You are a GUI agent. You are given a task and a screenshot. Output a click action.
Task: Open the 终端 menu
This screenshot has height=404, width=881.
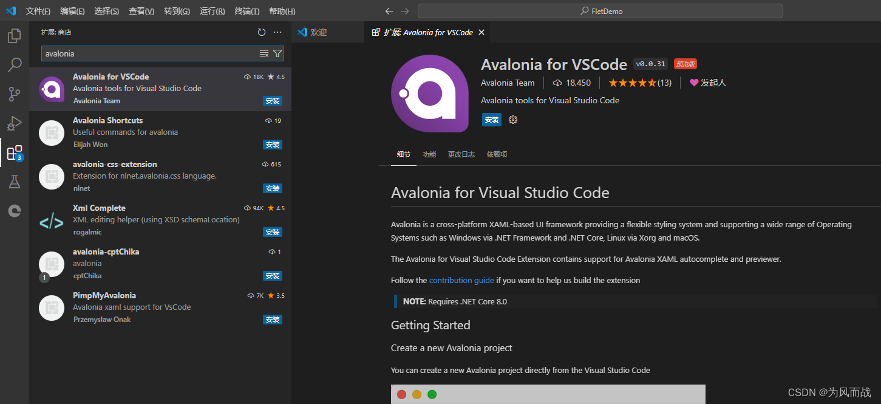tap(247, 10)
